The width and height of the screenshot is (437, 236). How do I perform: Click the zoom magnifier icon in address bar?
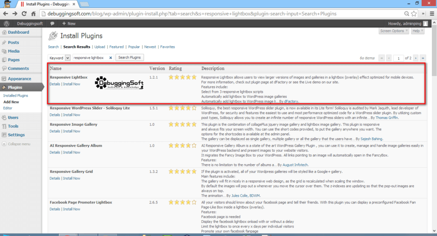point(407,14)
